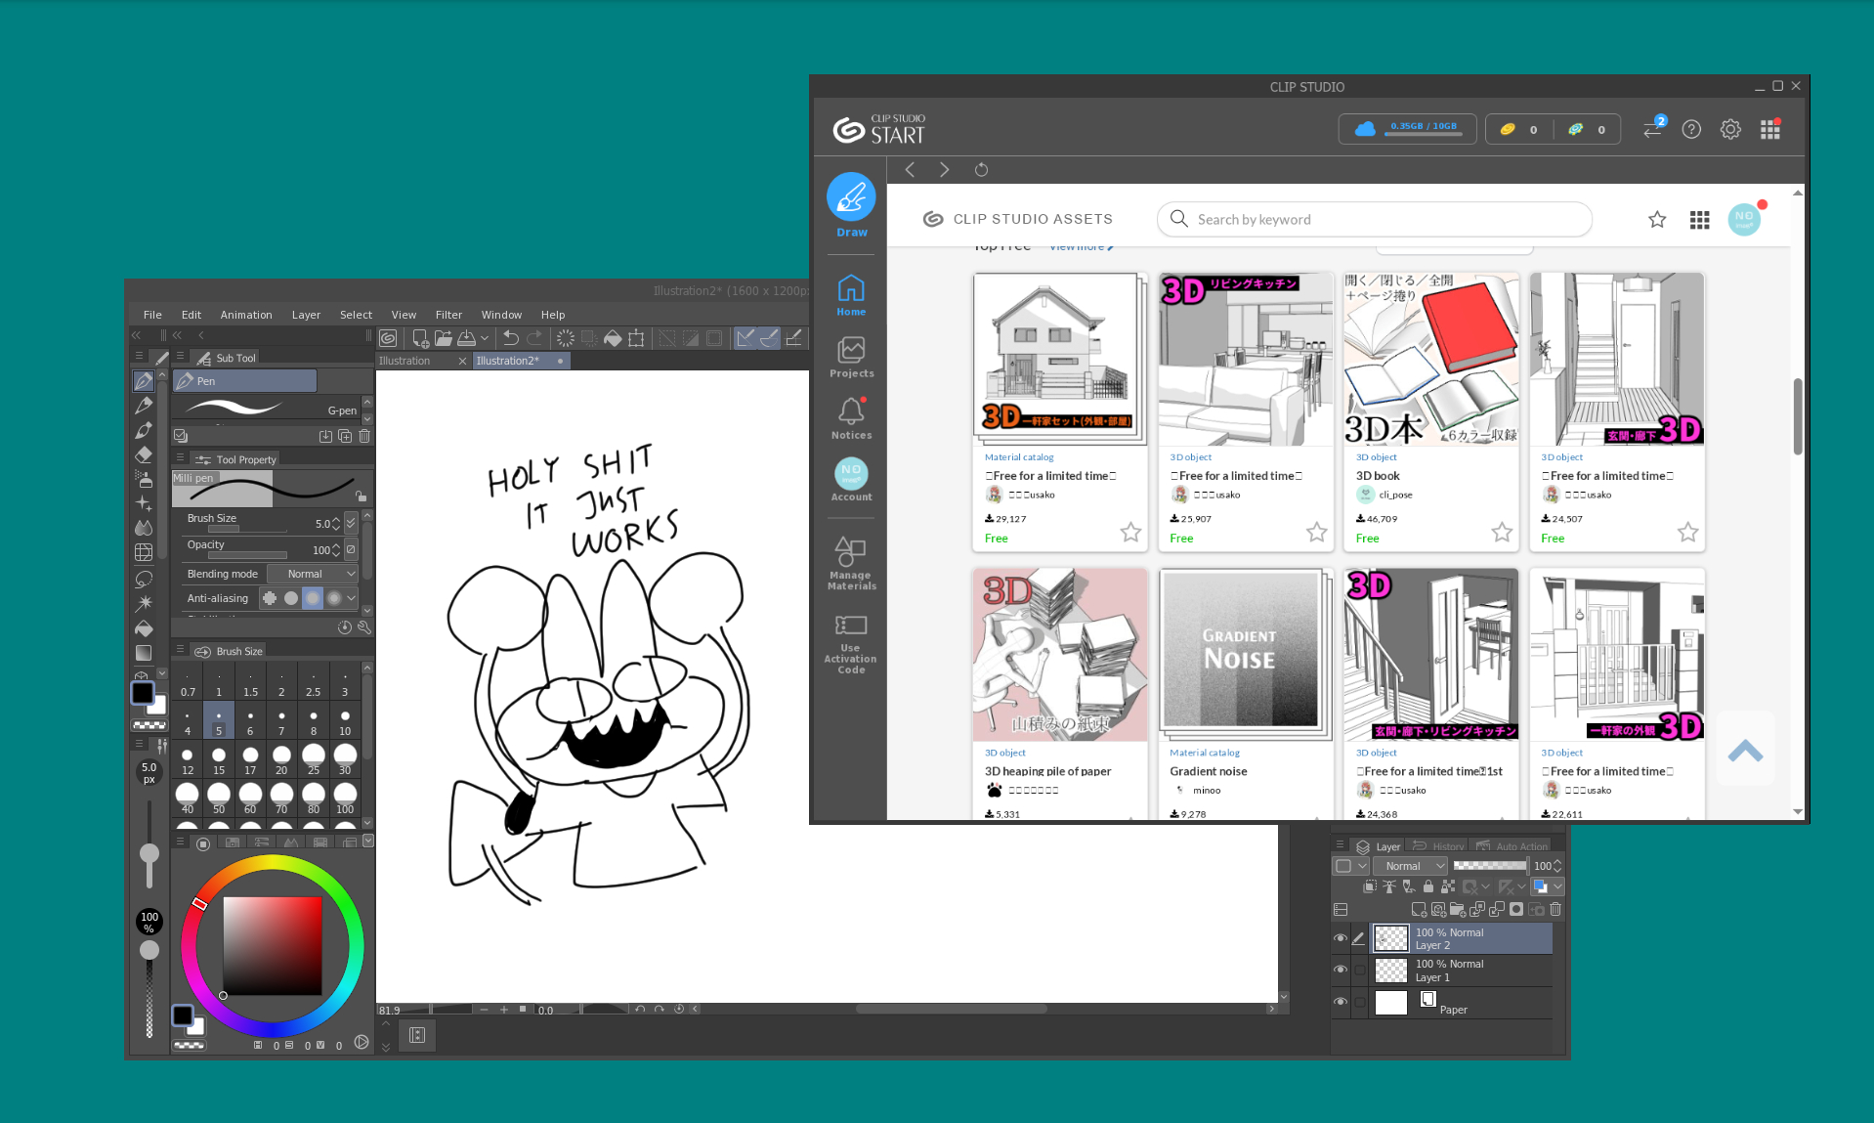The height and width of the screenshot is (1123, 1874).
Task: Favorite the 3D book asset star
Action: click(x=1502, y=533)
